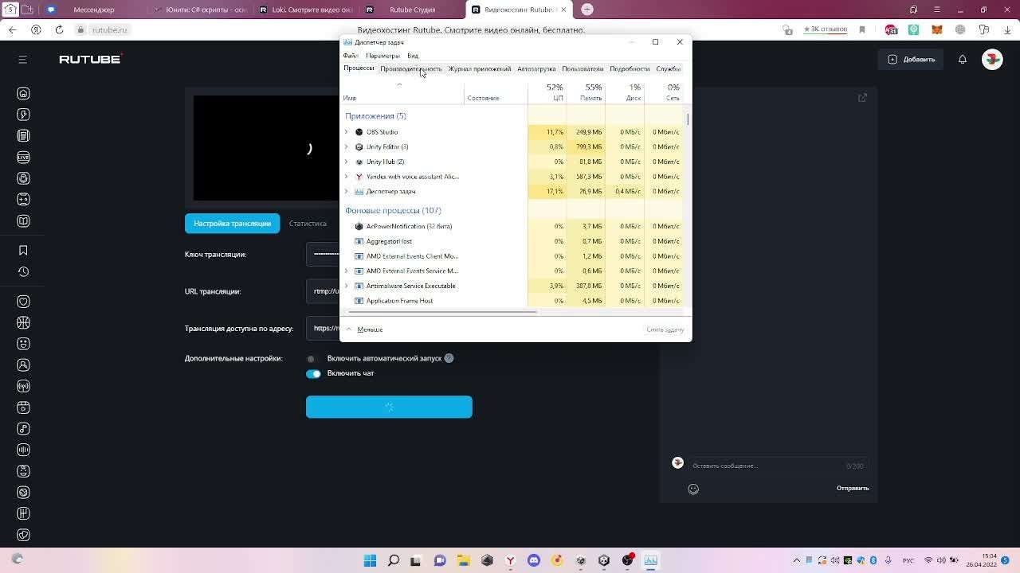Image resolution: width=1020 pixels, height=573 pixels.
Task: Open the LIVE broadcasts icon in Rutube sidebar
Action: pyautogui.click(x=23, y=158)
